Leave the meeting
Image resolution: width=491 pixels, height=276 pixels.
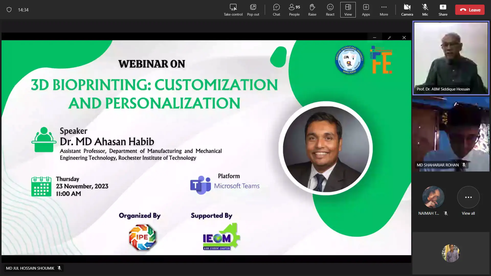click(470, 10)
